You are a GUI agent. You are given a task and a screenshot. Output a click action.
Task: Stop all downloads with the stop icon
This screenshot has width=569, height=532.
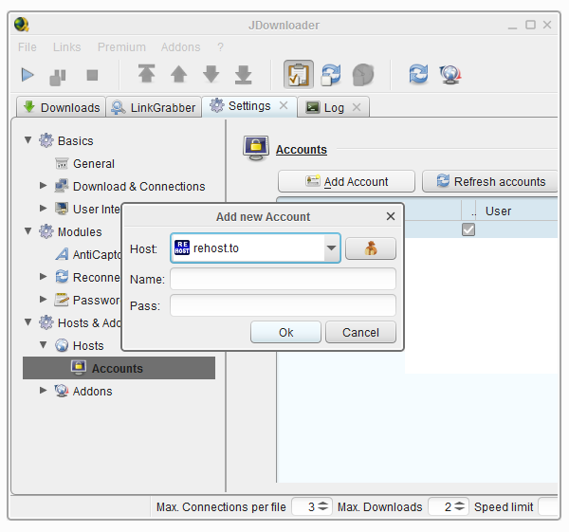coord(92,75)
